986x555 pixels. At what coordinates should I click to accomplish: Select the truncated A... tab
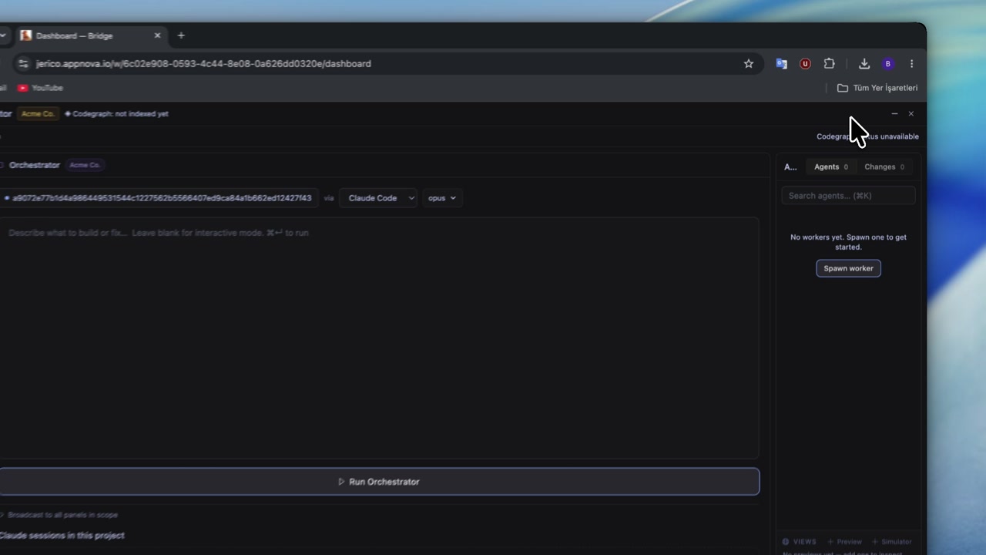click(790, 166)
